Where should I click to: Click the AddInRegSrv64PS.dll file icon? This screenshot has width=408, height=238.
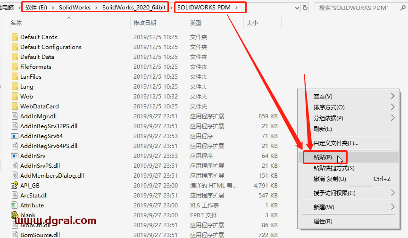(15, 146)
